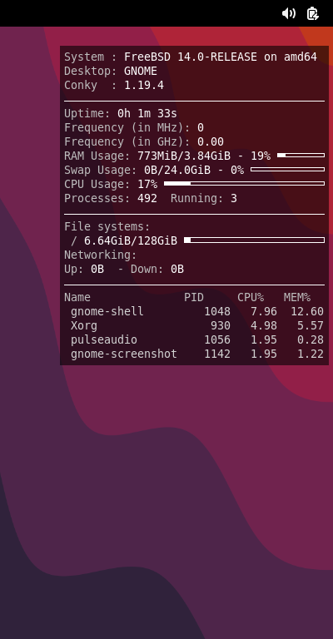Image resolution: width=333 pixels, height=639 pixels.
Task: Click the Networking label
Action: pyautogui.click(x=100, y=255)
